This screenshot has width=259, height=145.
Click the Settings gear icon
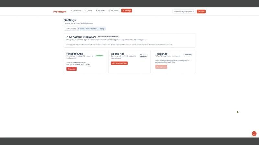pos(123,11)
